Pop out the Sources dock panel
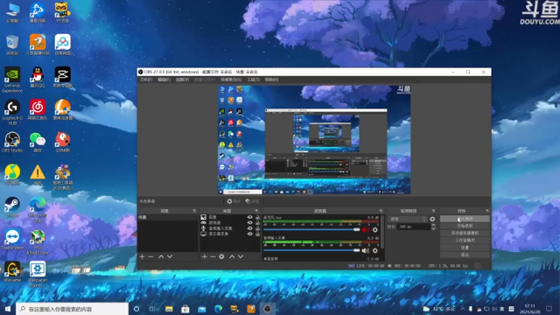The image size is (560, 315). [x=256, y=211]
